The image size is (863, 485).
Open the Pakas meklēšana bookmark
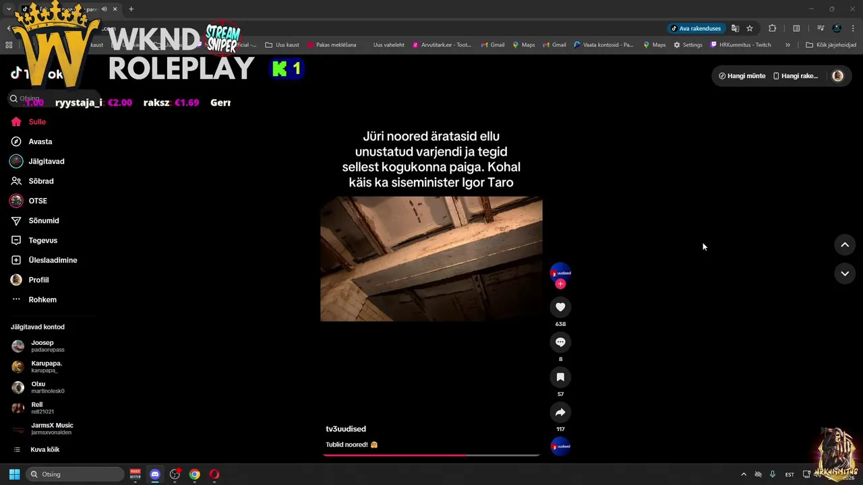[x=332, y=45]
